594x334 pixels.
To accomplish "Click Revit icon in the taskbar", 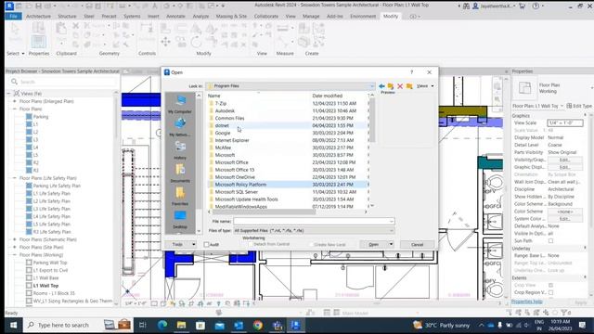I will tap(296, 325).
